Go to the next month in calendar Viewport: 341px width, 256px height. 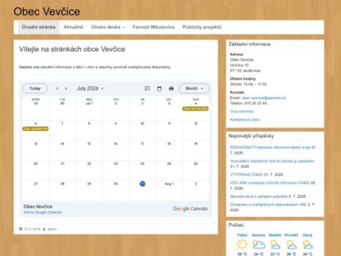[66, 89]
